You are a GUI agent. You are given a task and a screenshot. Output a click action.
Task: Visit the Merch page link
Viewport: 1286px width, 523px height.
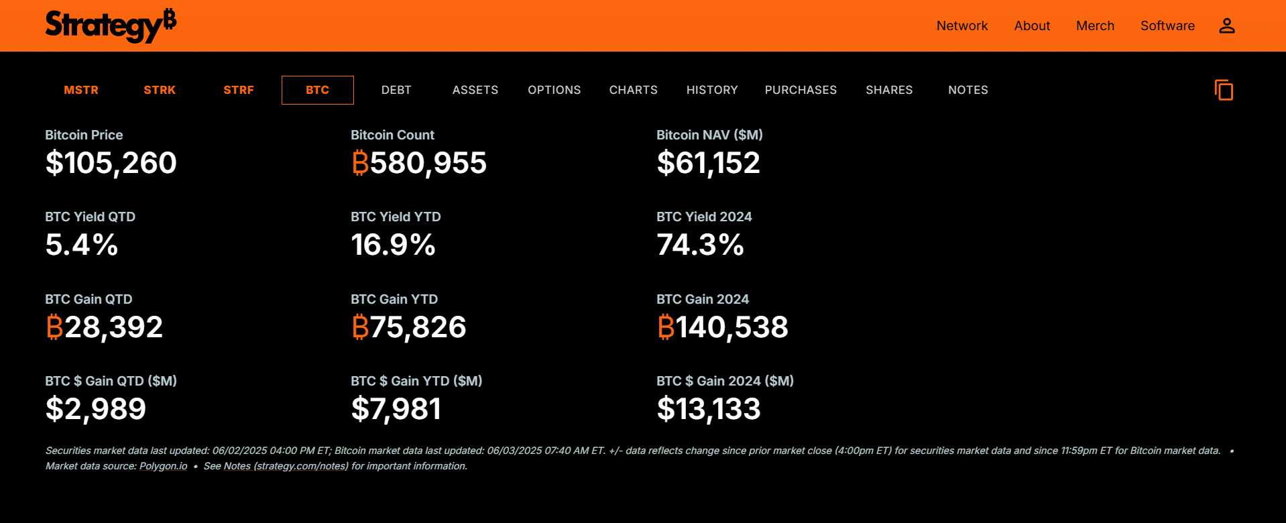coord(1095,25)
